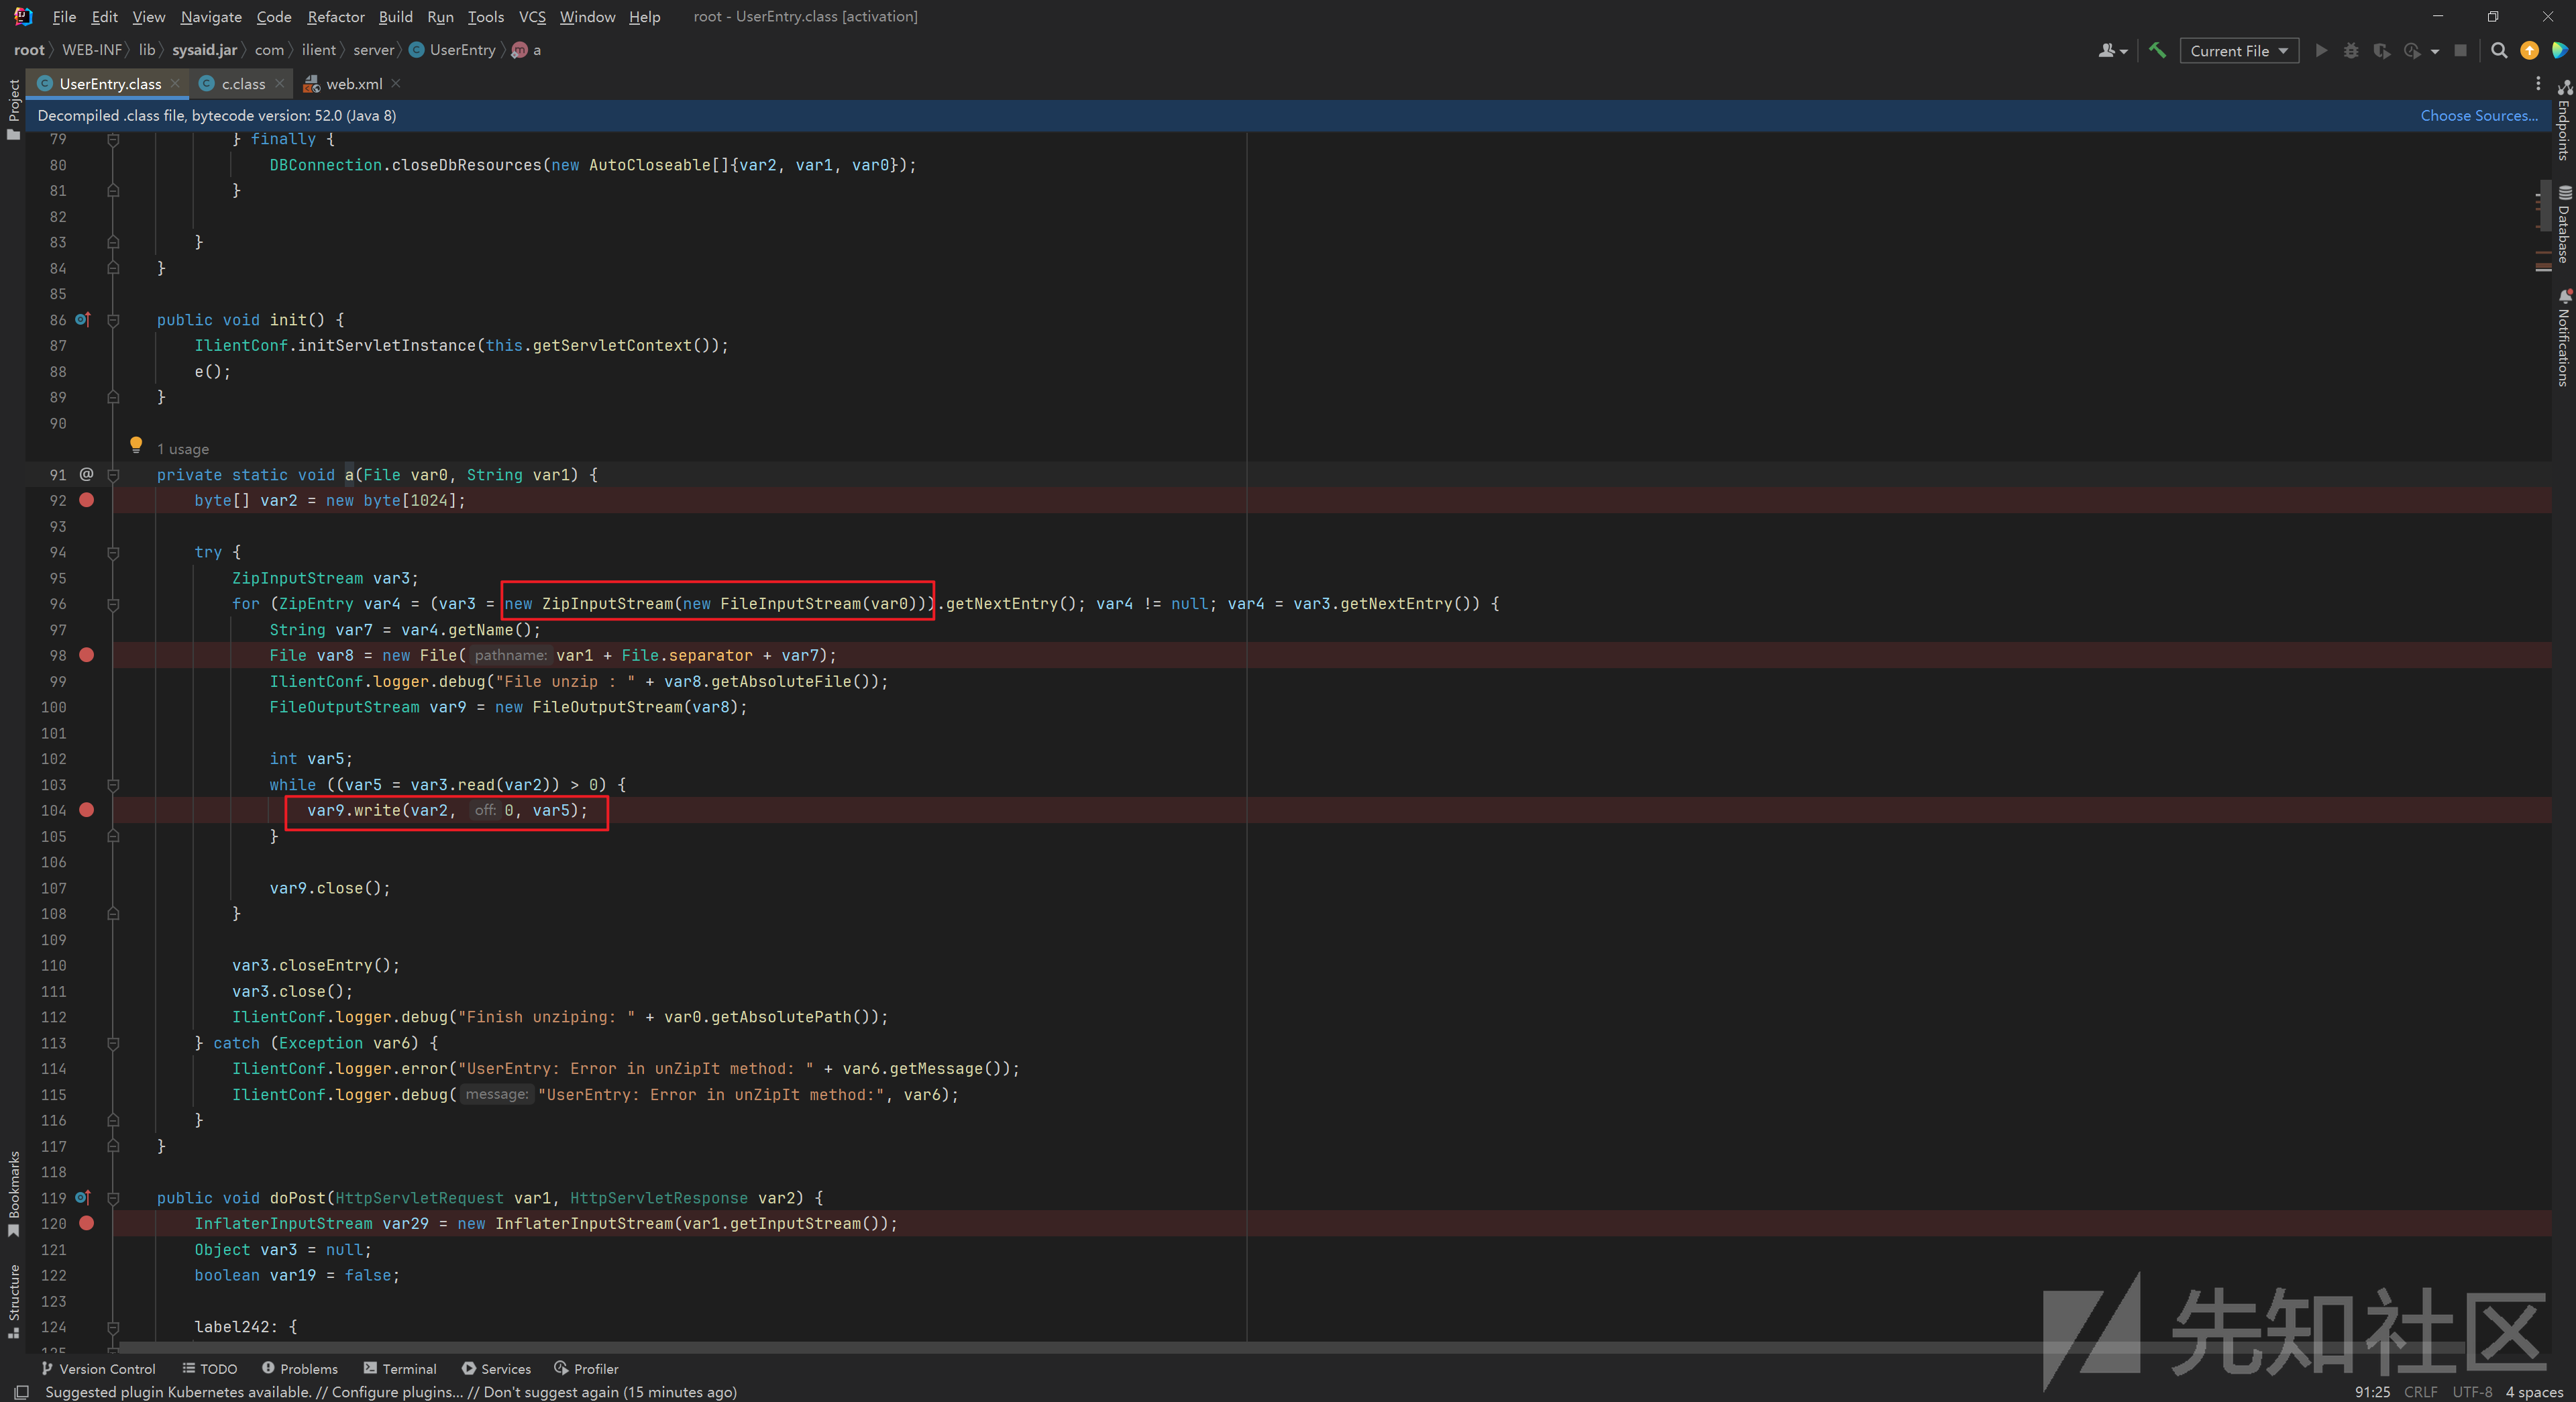The image size is (2576, 1402).
Task: Toggle the breakpoint on line 104
Action: pos(87,810)
